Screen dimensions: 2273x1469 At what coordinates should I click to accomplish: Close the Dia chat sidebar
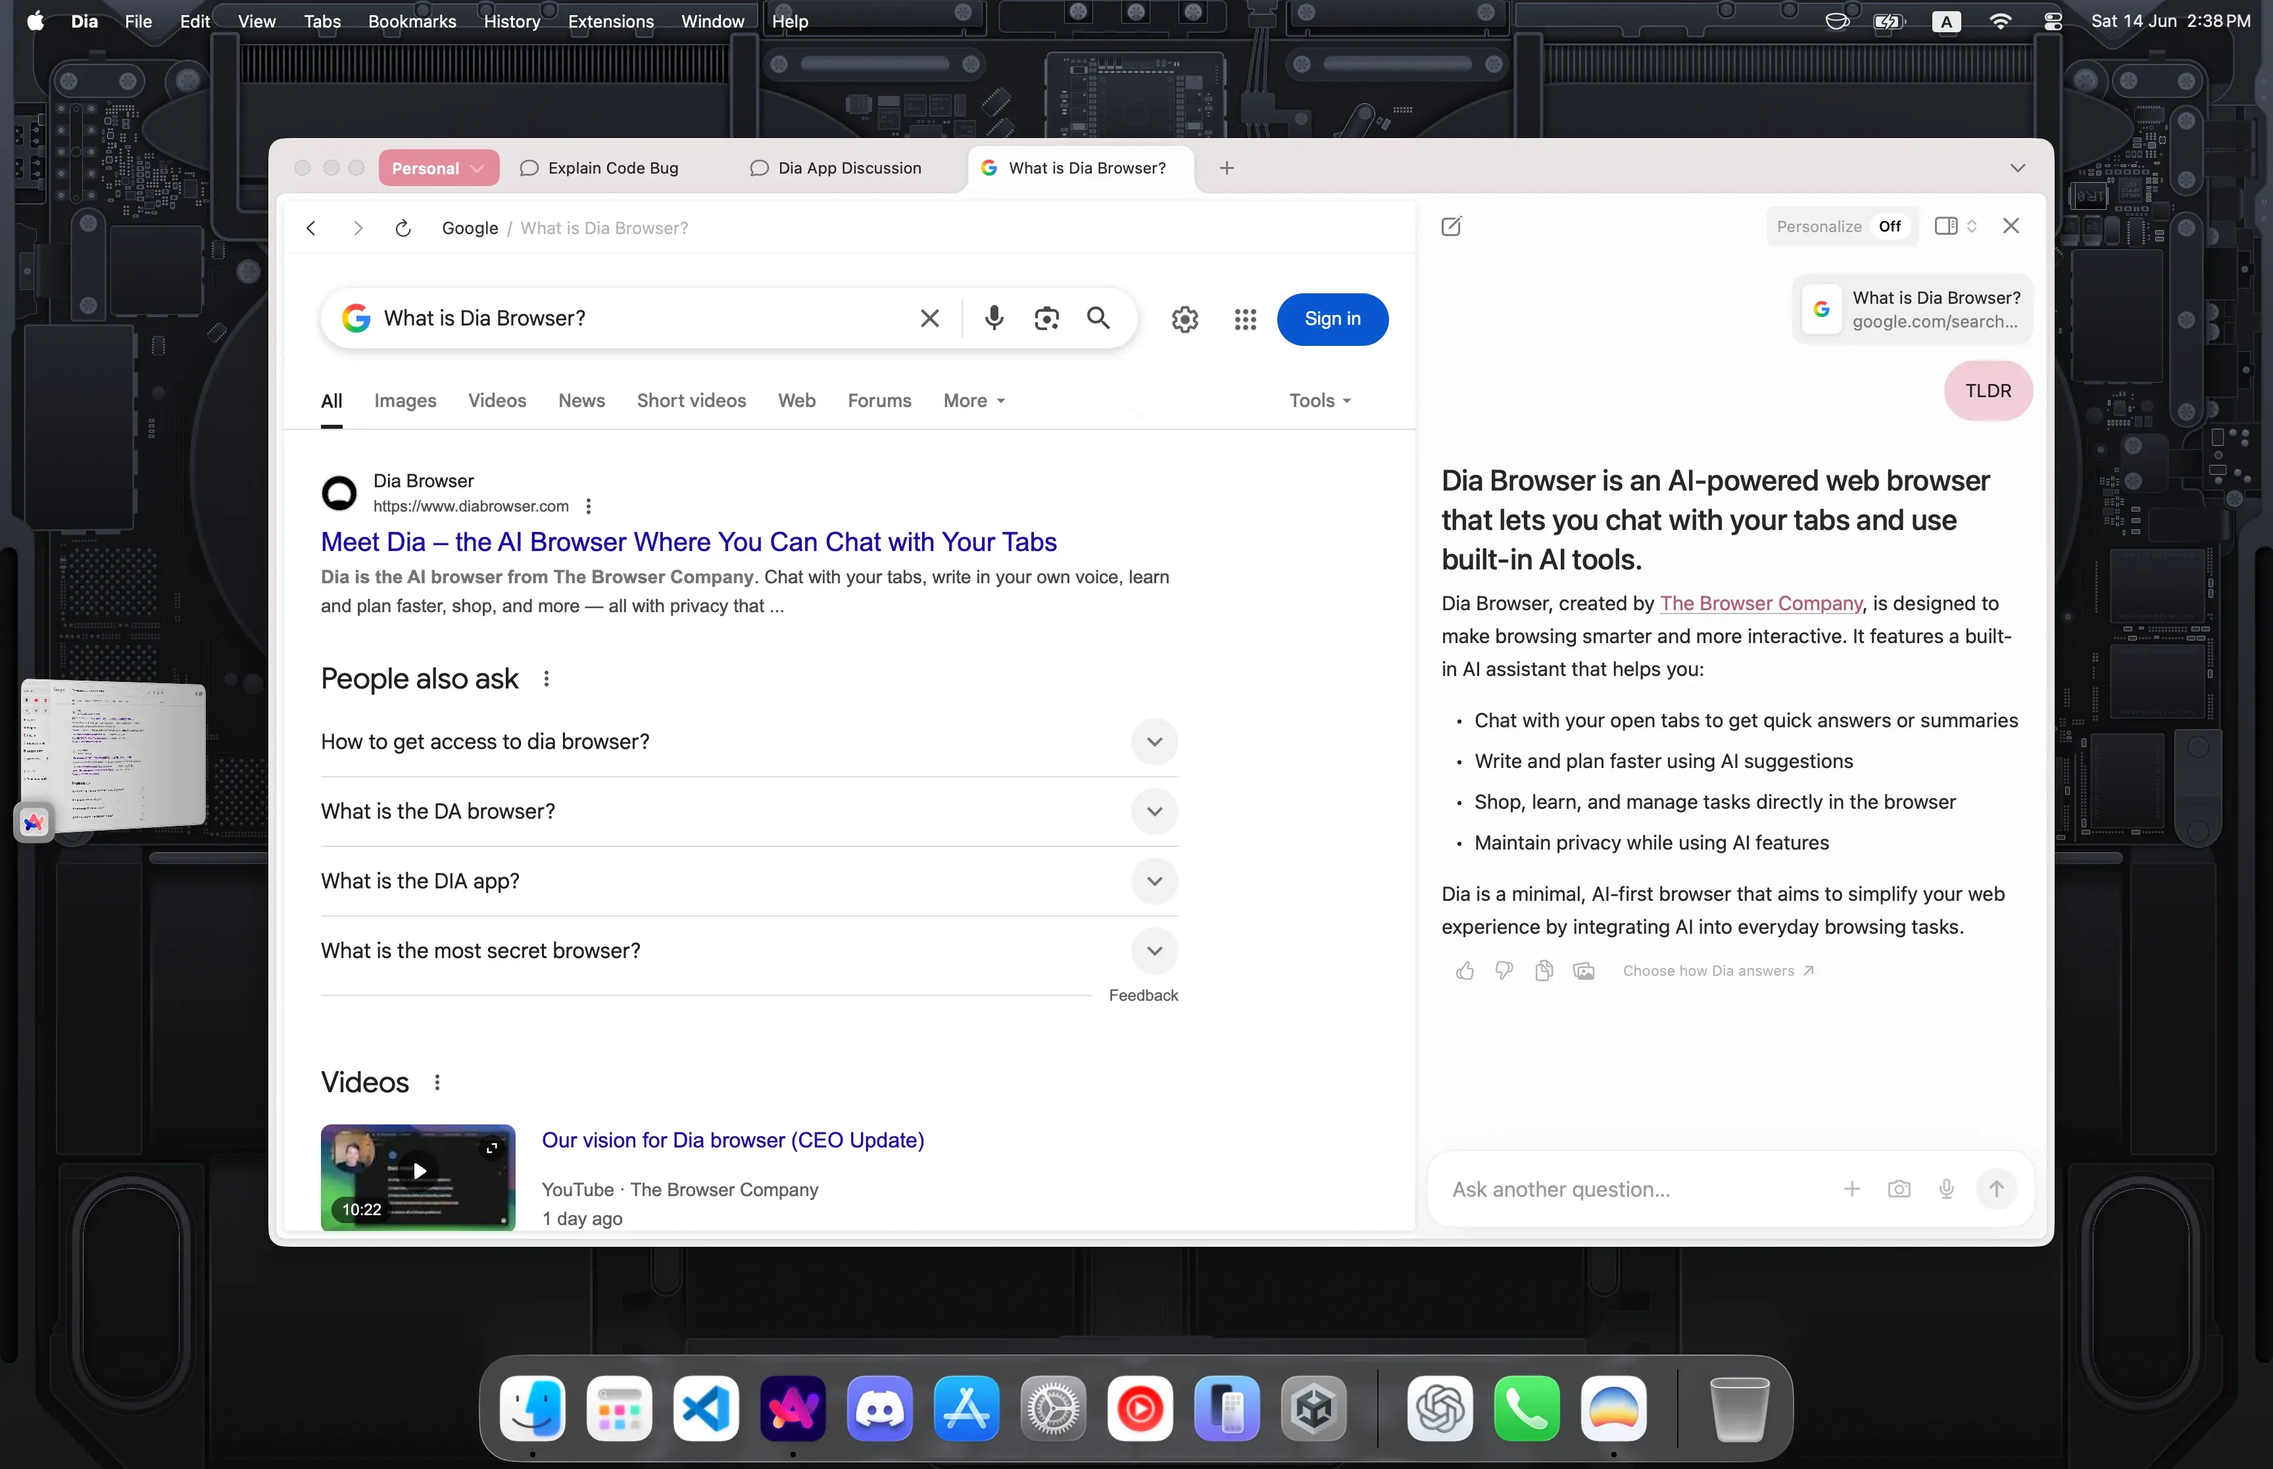[2011, 226]
